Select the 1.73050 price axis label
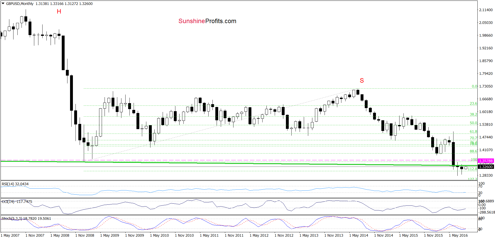The image size is (495, 239). [x=486, y=86]
